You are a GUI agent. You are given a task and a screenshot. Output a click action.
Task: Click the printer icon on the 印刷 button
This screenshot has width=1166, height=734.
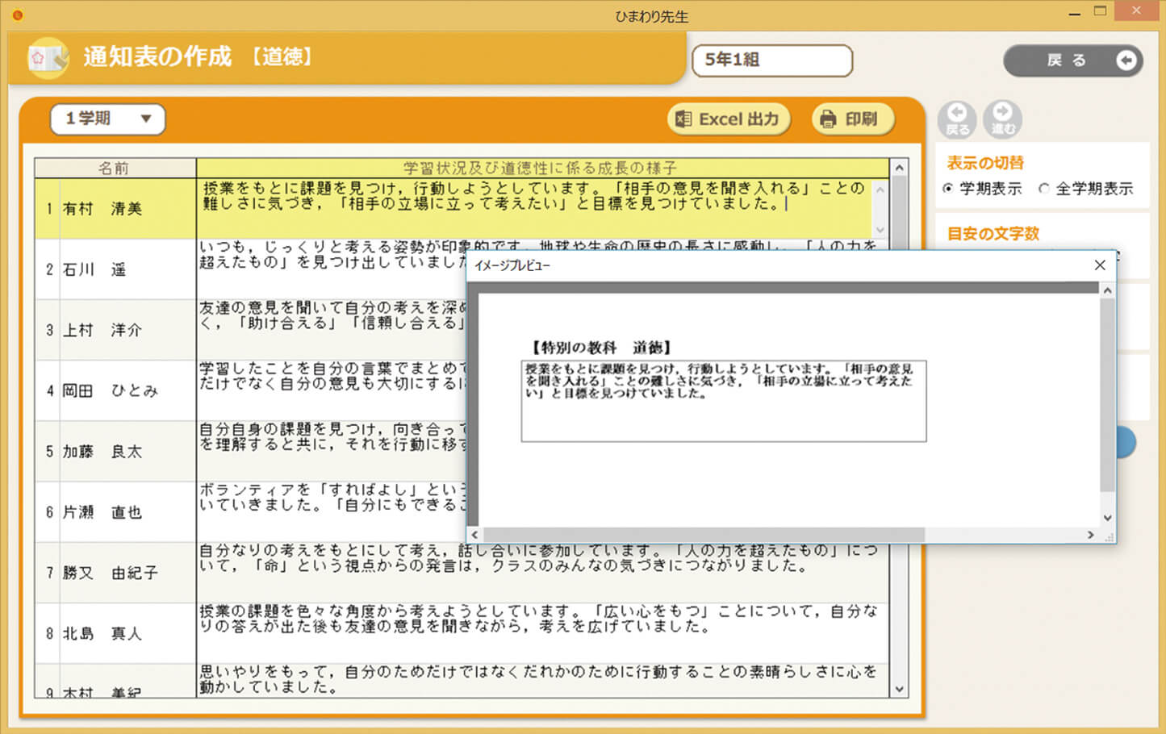[x=826, y=118]
